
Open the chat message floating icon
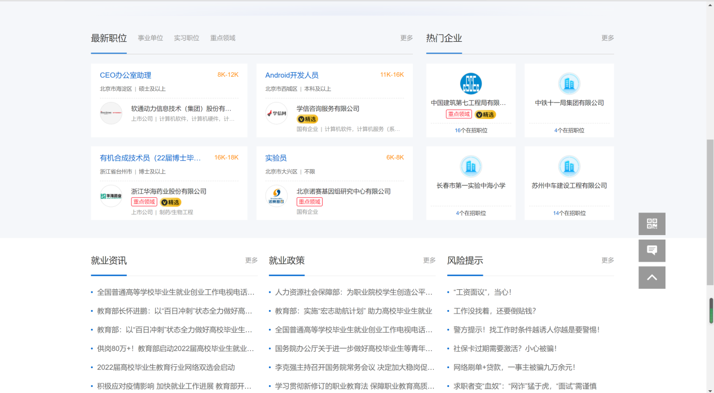(652, 251)
